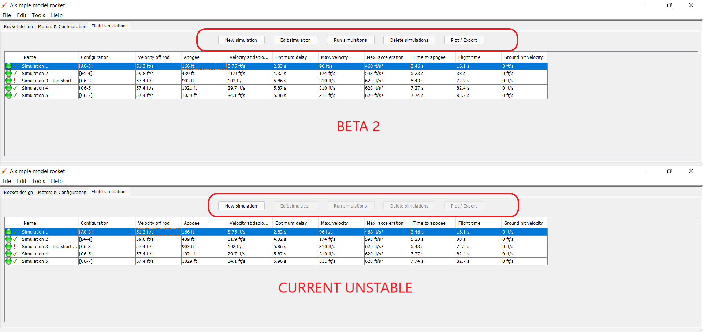Open the Tools menu
This screenshot has height=332, width=703.
click(x=38, y=15)
